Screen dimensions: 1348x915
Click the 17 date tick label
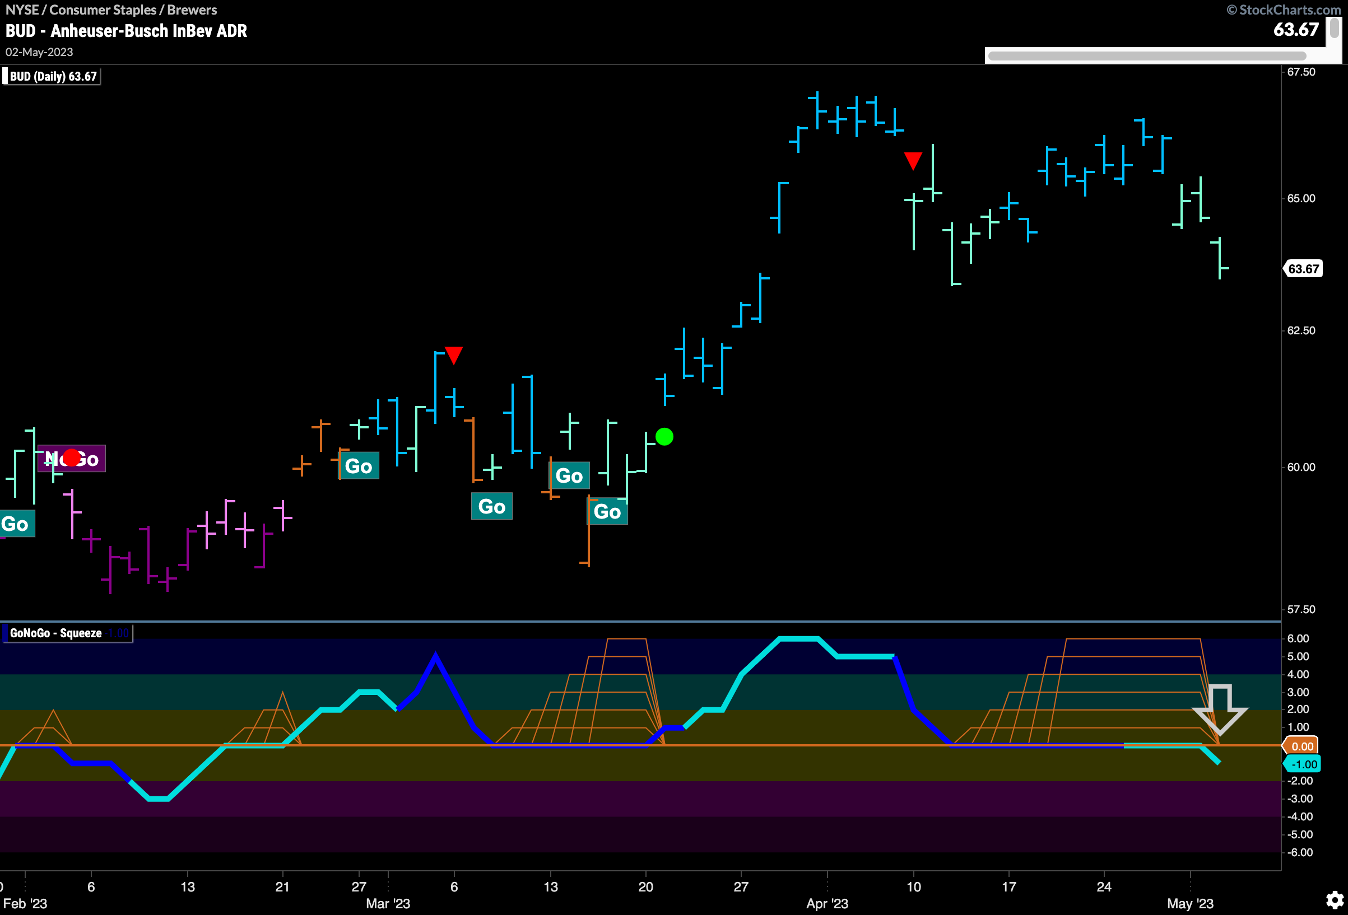(x=1008, y=886)
